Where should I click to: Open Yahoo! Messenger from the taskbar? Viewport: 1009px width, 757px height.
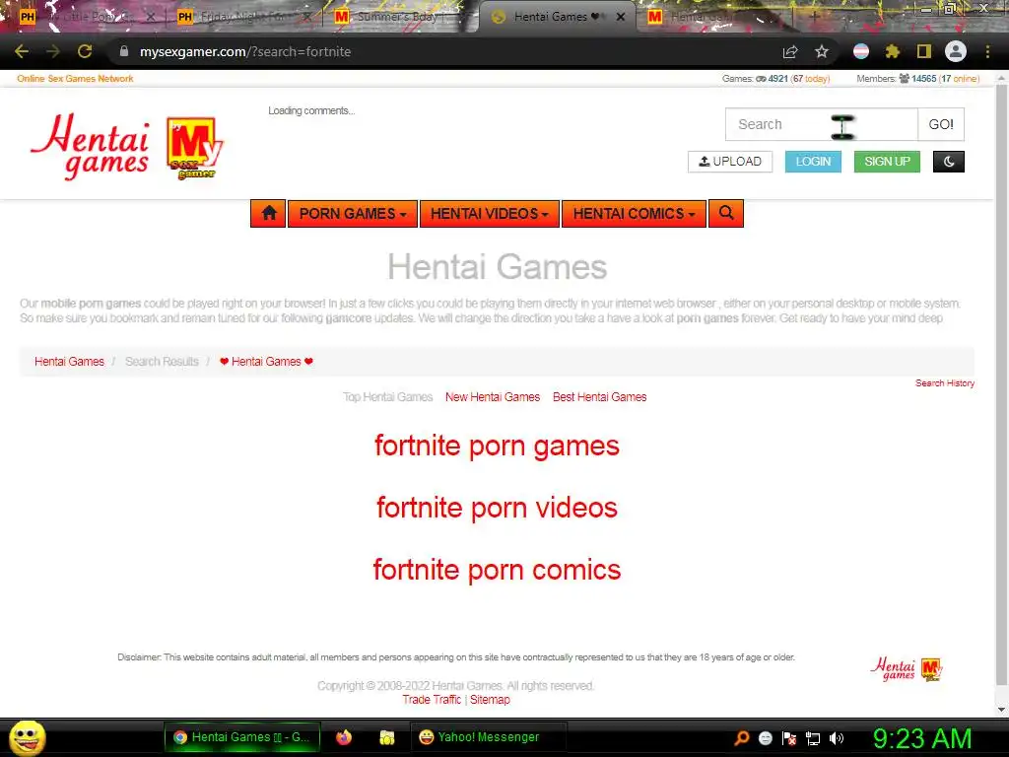[x=488, y=737]
